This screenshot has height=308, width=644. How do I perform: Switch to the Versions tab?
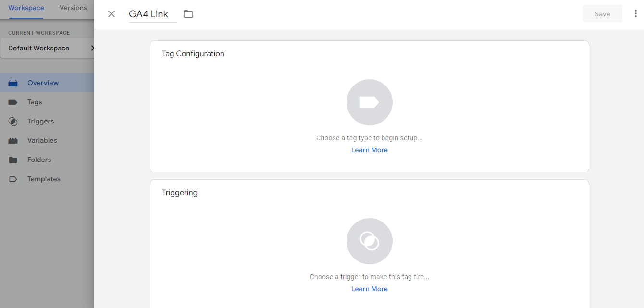coord(73,8)
